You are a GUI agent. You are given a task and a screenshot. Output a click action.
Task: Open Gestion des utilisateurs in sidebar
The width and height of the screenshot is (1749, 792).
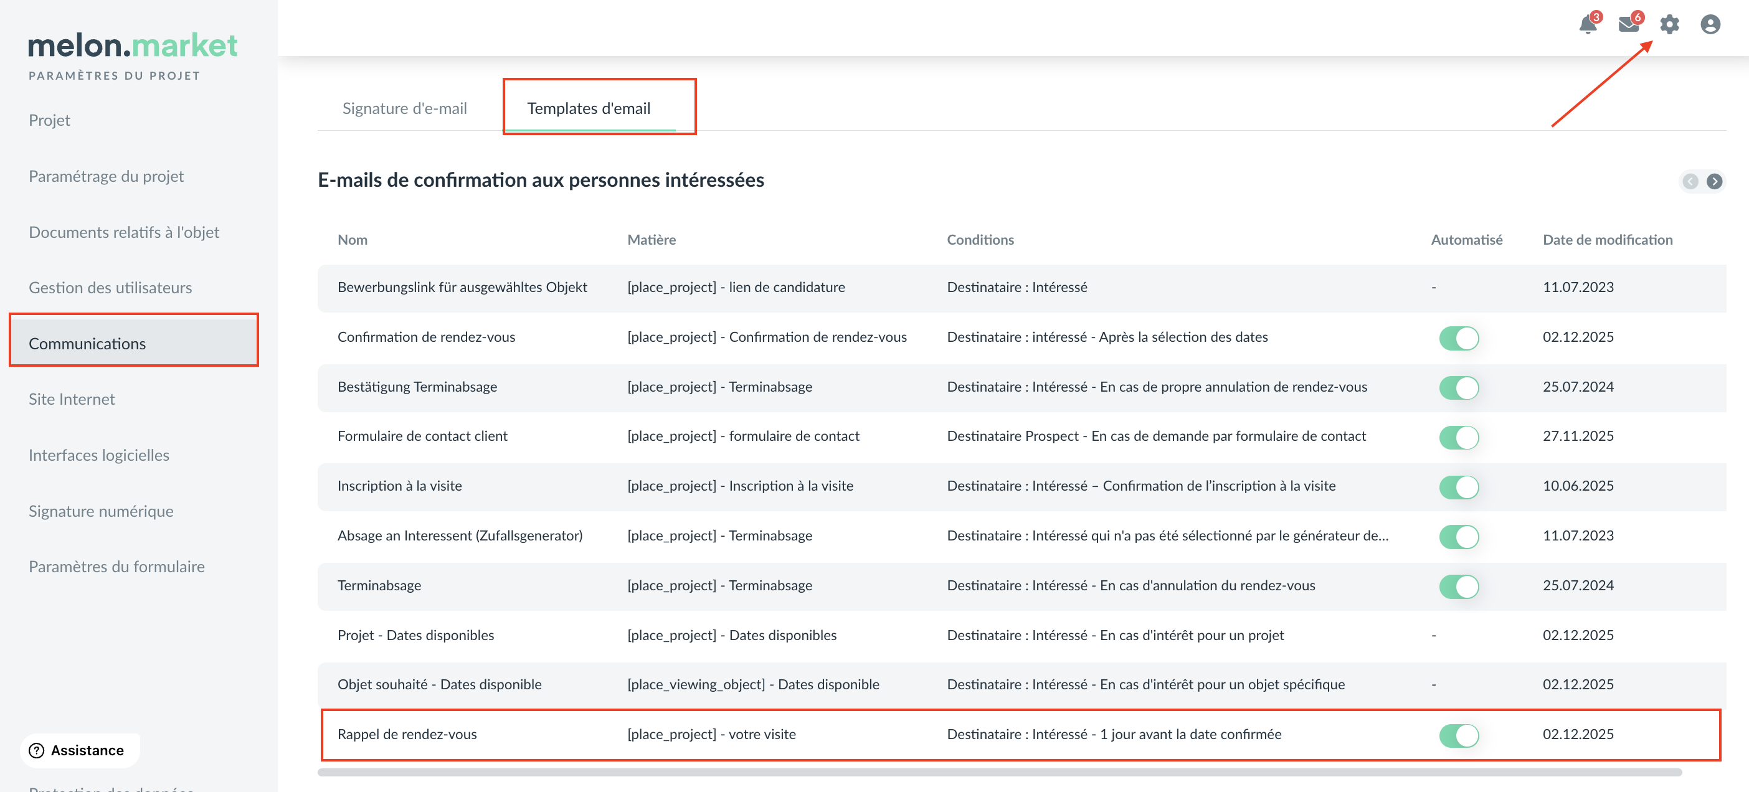click(x=110, y=288)
